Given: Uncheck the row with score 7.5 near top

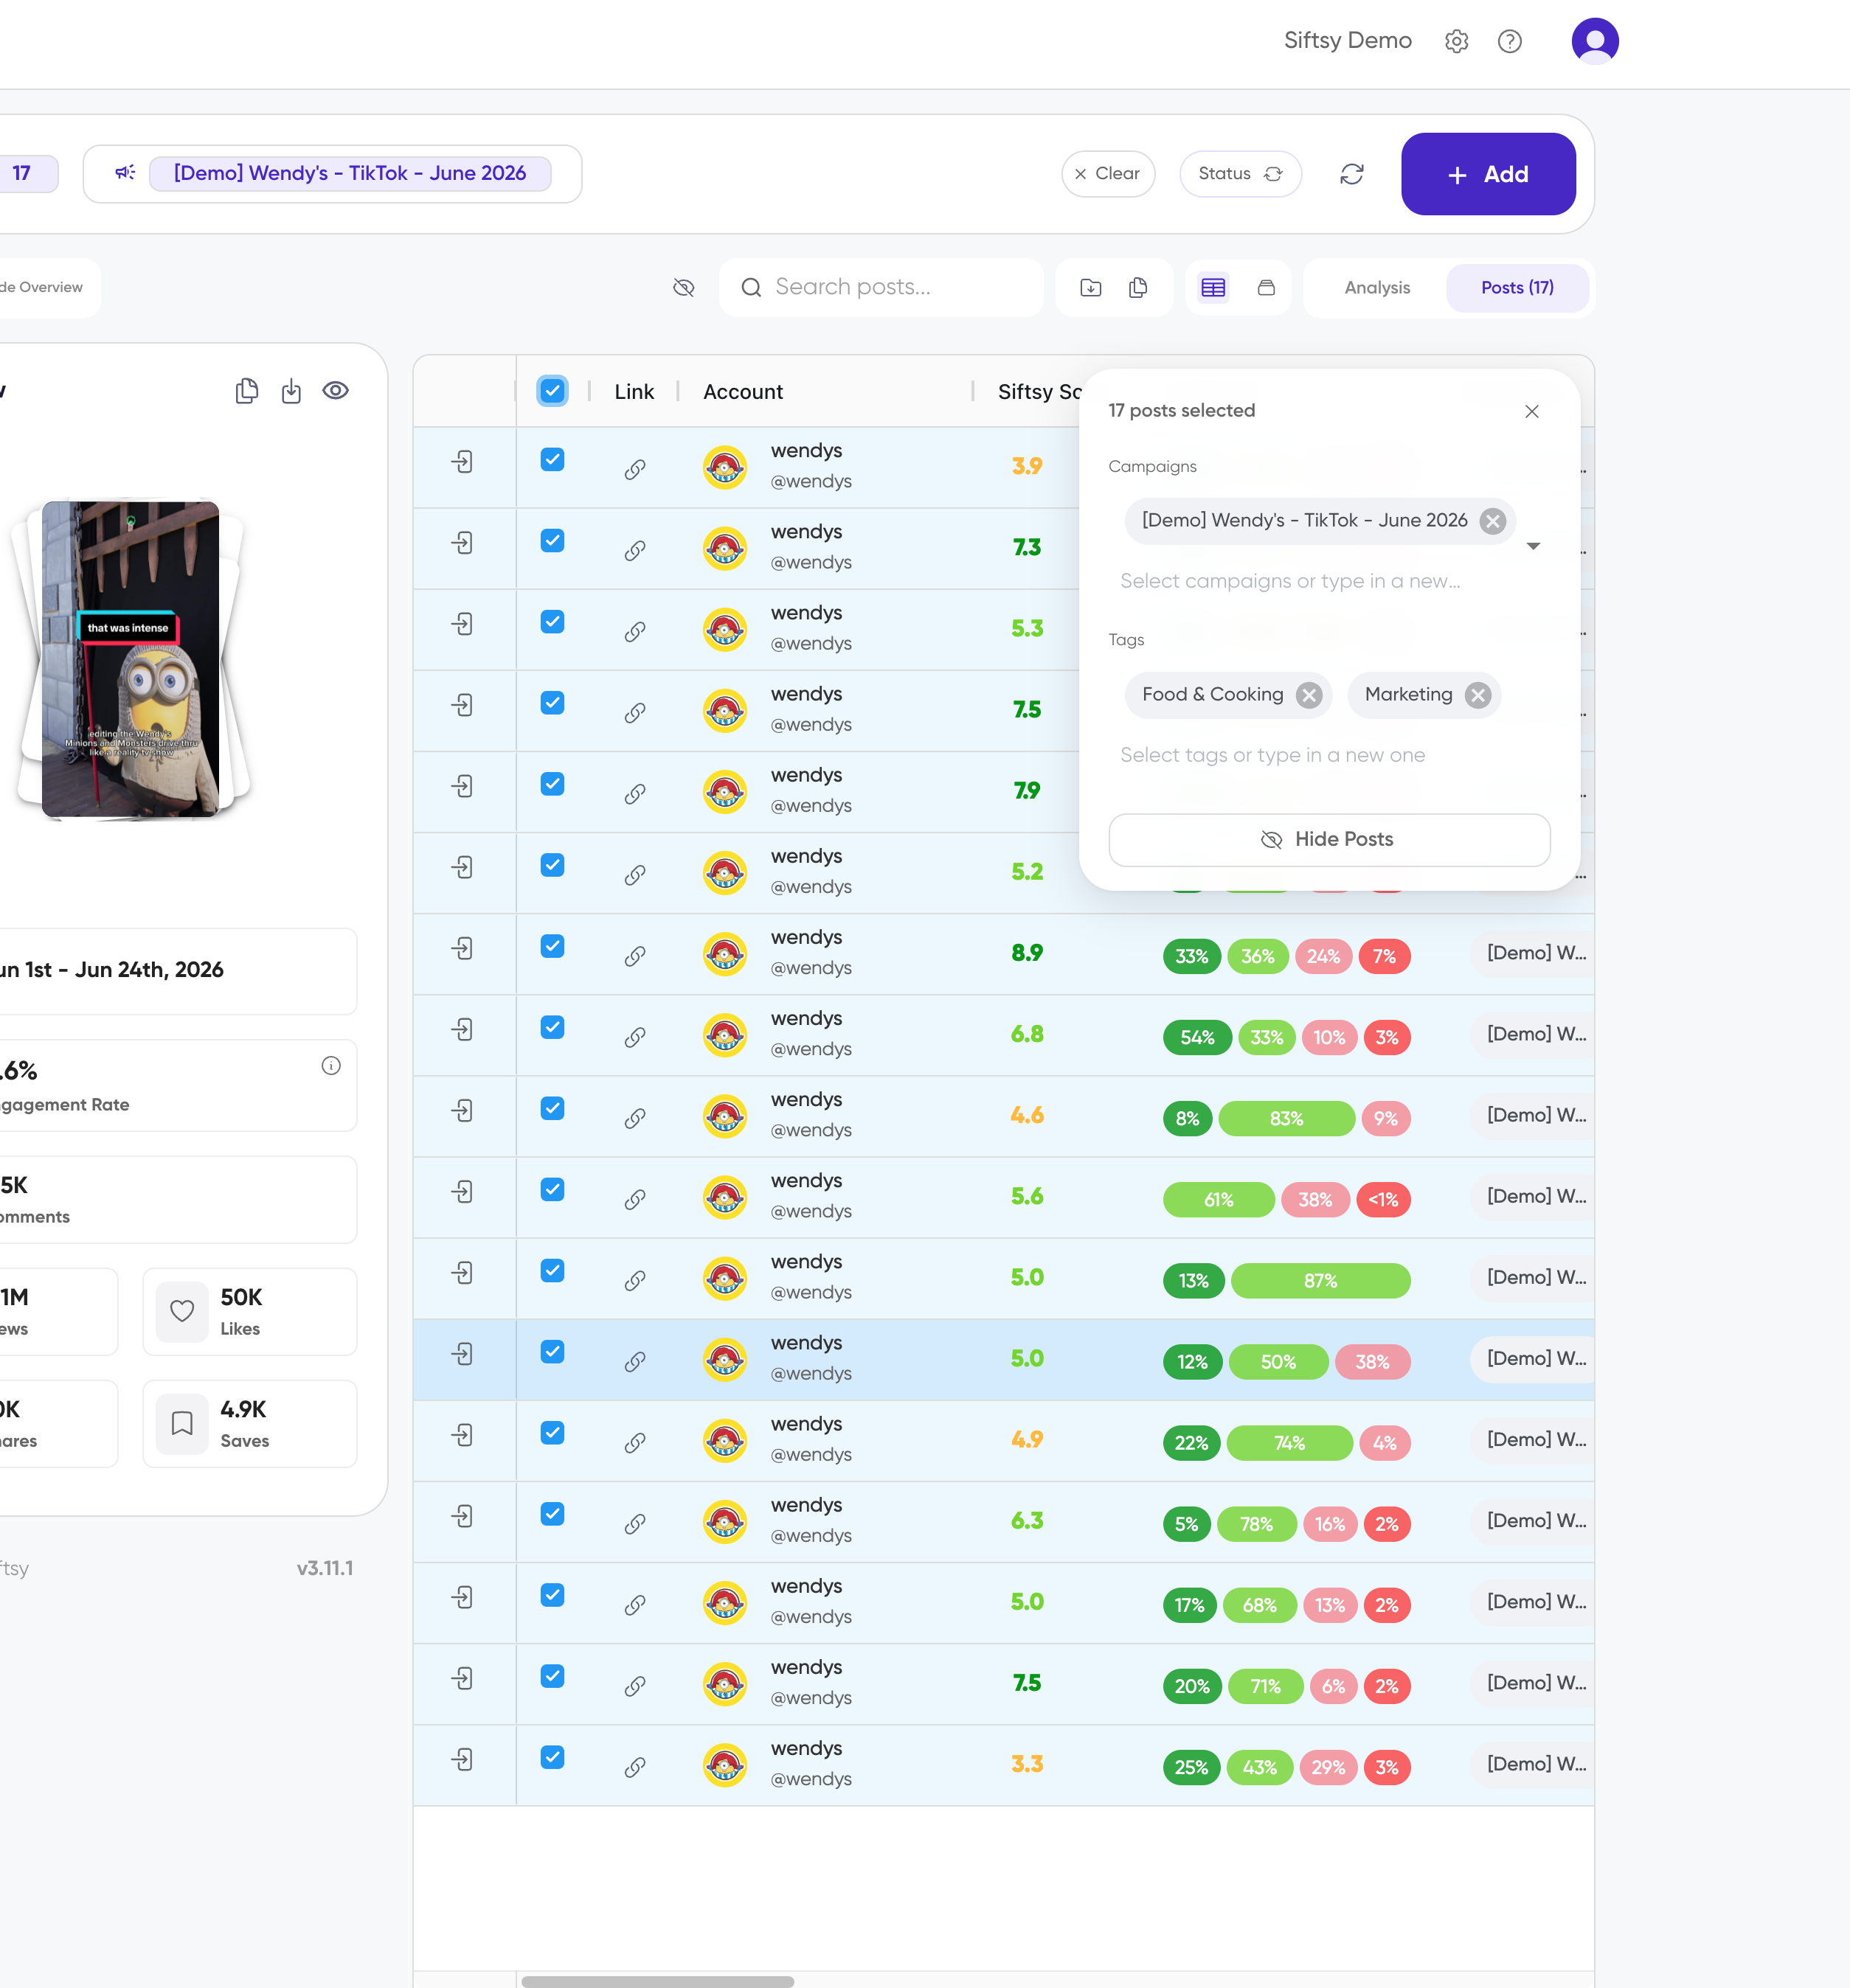Looking at the screenshot, I should pyautogui.click(x=552, y=702).
